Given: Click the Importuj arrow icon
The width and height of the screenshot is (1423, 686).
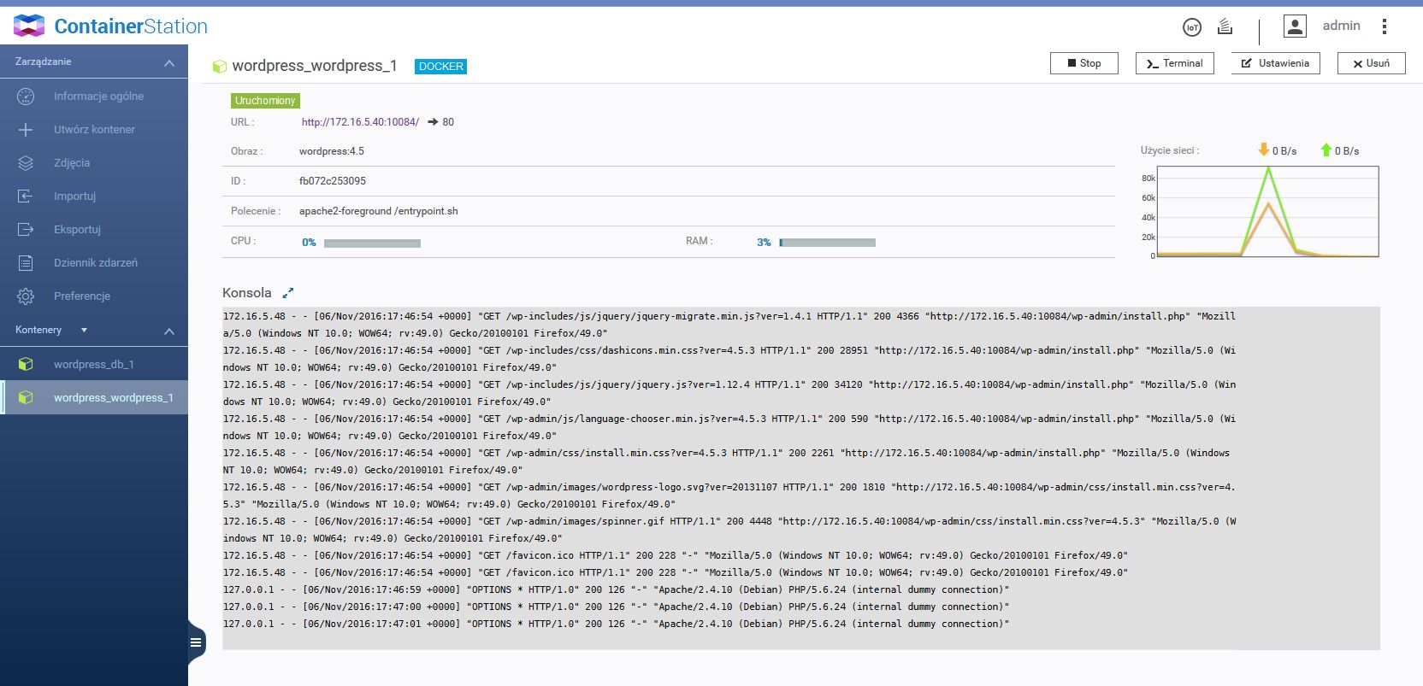Looking at the screenshot, I should click(26, 196).
